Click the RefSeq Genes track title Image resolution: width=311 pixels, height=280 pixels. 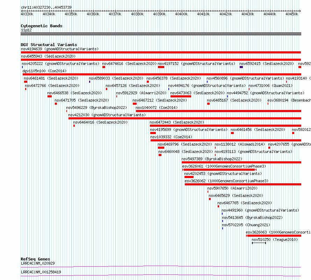pyautogui.click(x=35, y=259)
